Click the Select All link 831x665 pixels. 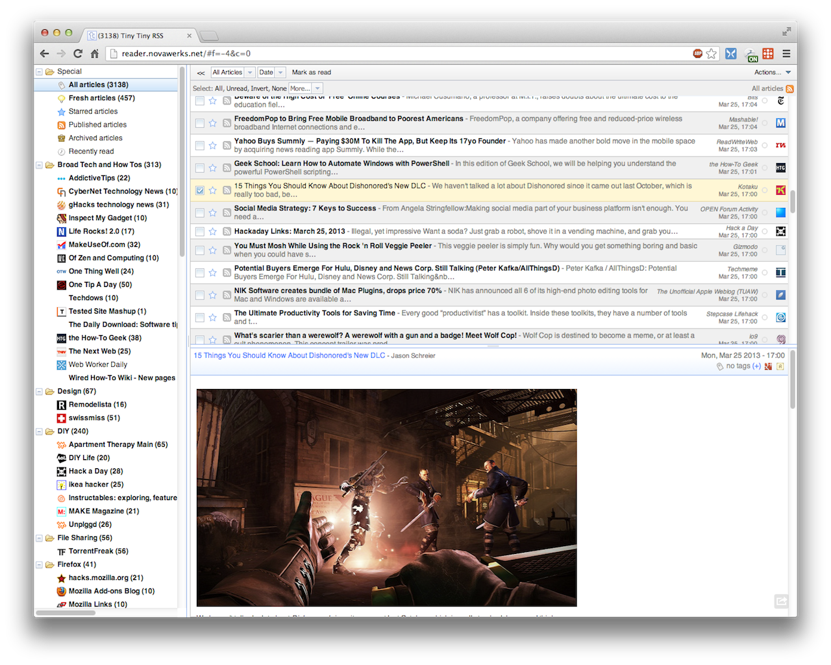coord(219,88)
